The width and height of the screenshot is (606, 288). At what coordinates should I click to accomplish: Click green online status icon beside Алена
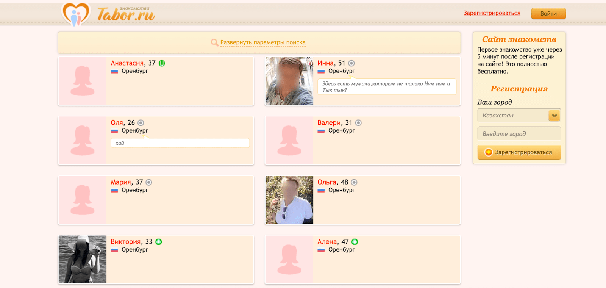tap(355, 242)
